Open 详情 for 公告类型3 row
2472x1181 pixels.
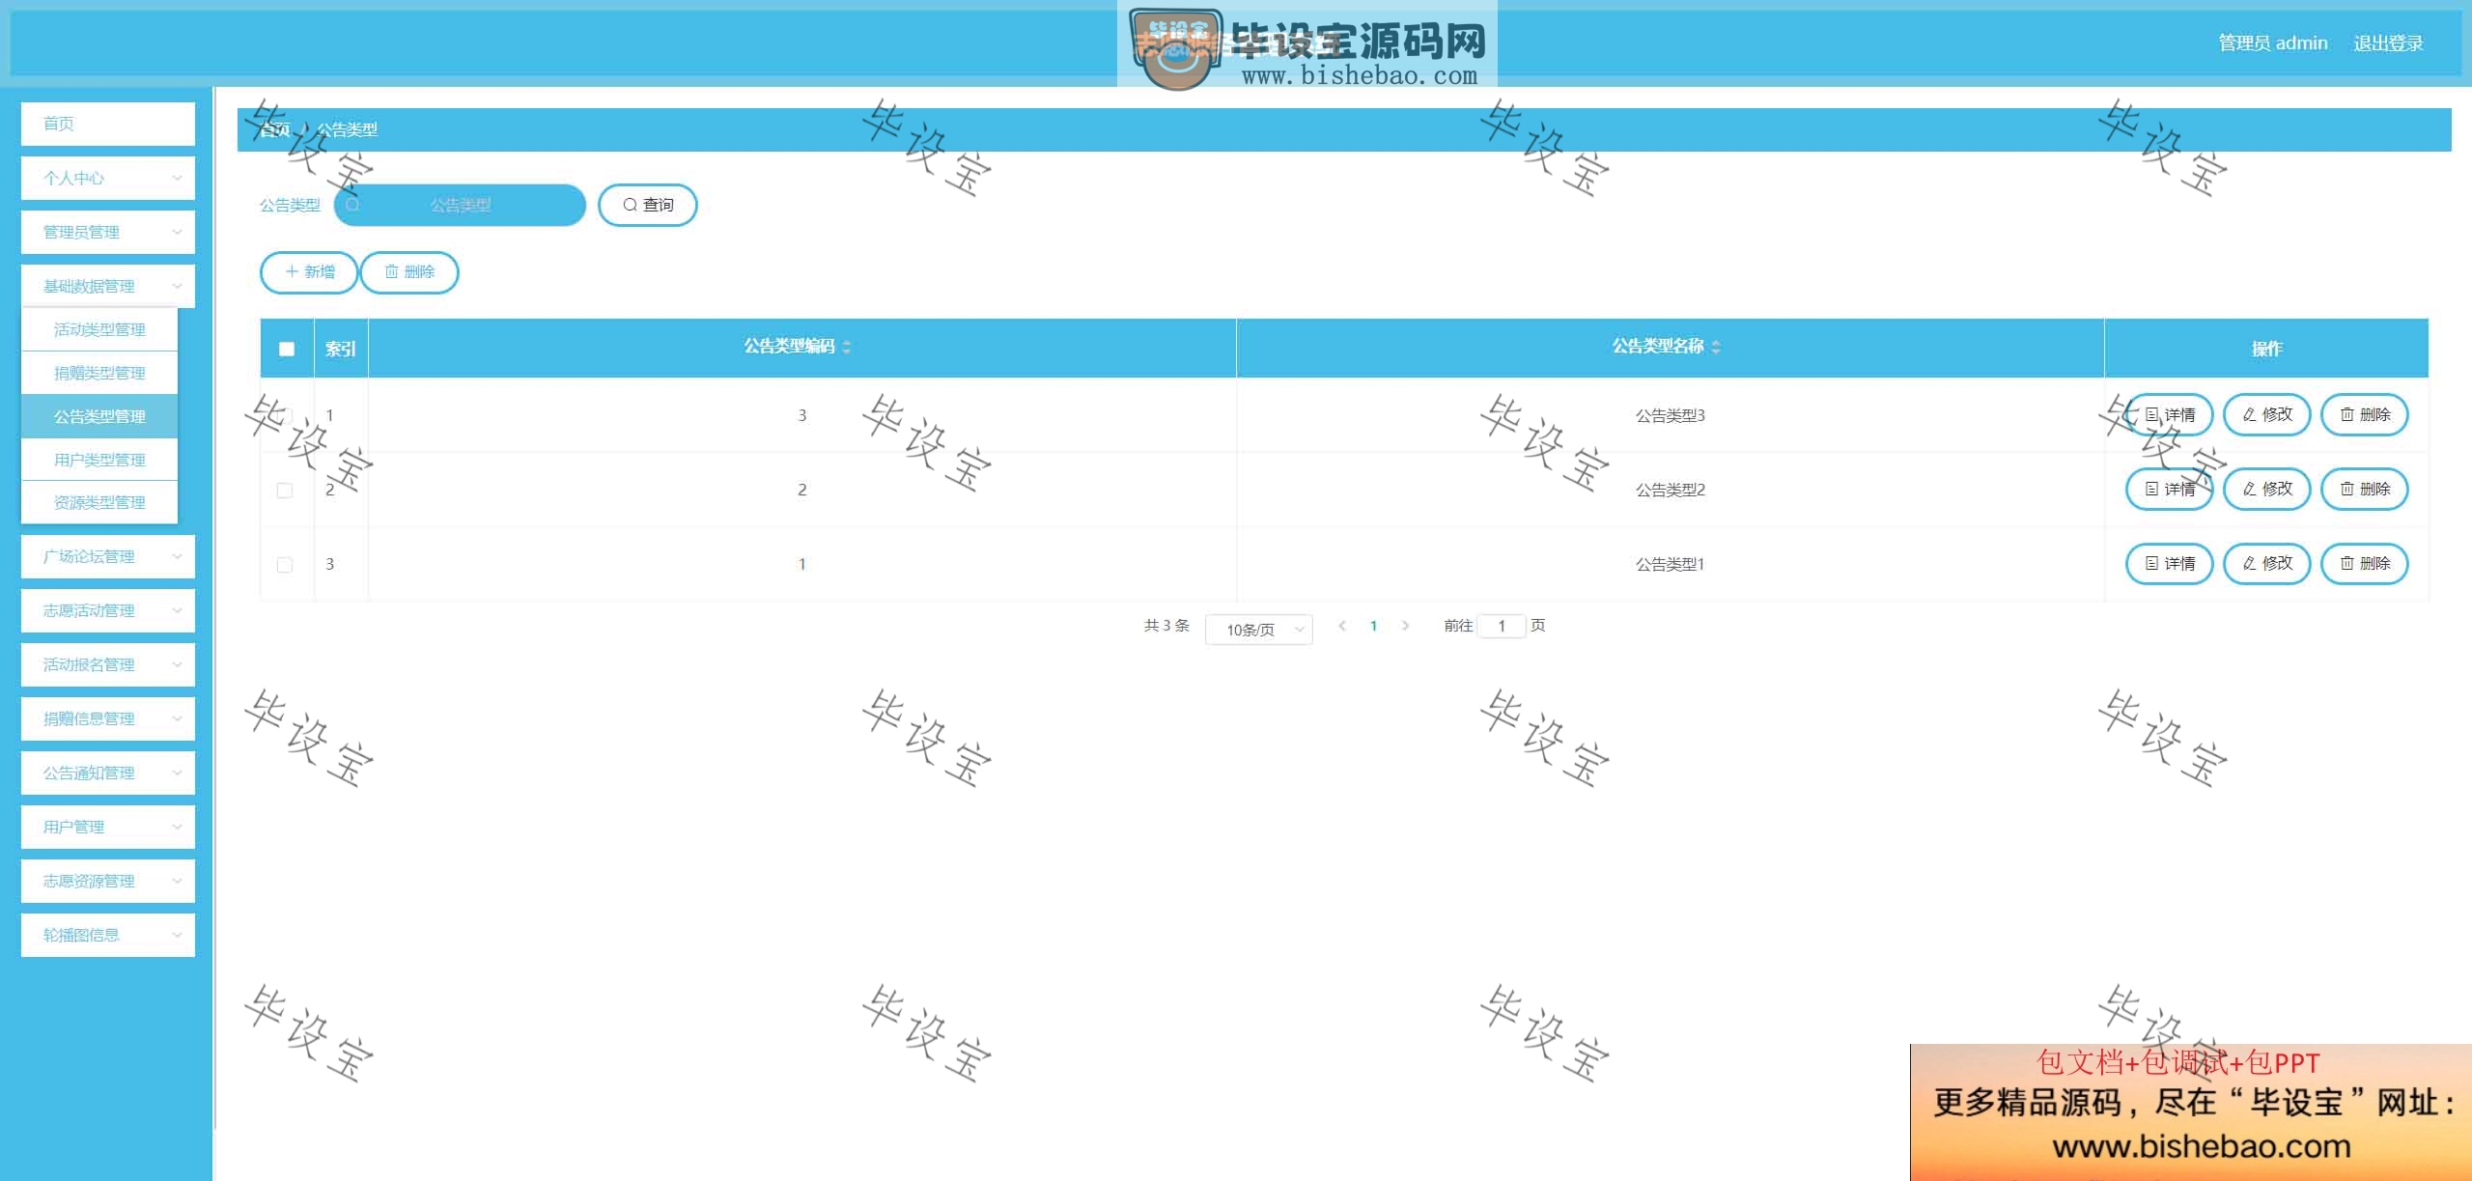tap(2169, 415)
